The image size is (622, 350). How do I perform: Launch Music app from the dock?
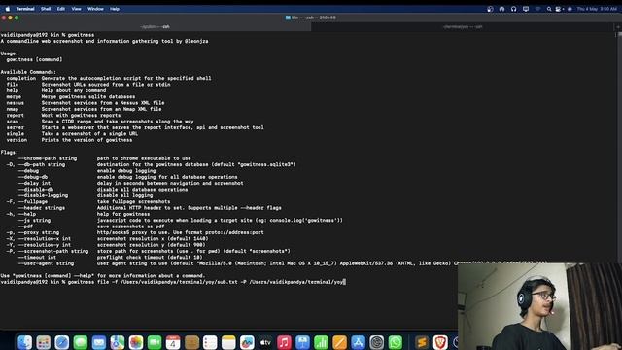pos(284,342)
